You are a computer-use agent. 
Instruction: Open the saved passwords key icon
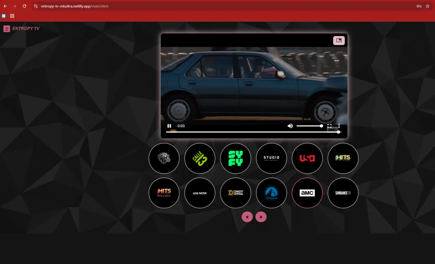point(419,6)
